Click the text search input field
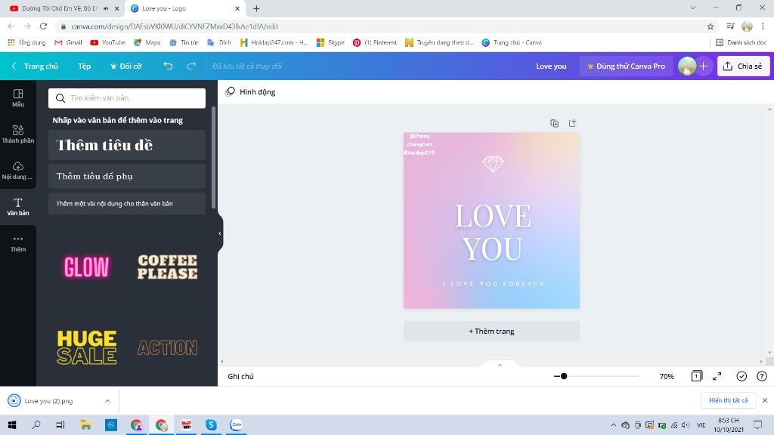The width and height of the screenshot is (774, 435). tap(127, 98)
